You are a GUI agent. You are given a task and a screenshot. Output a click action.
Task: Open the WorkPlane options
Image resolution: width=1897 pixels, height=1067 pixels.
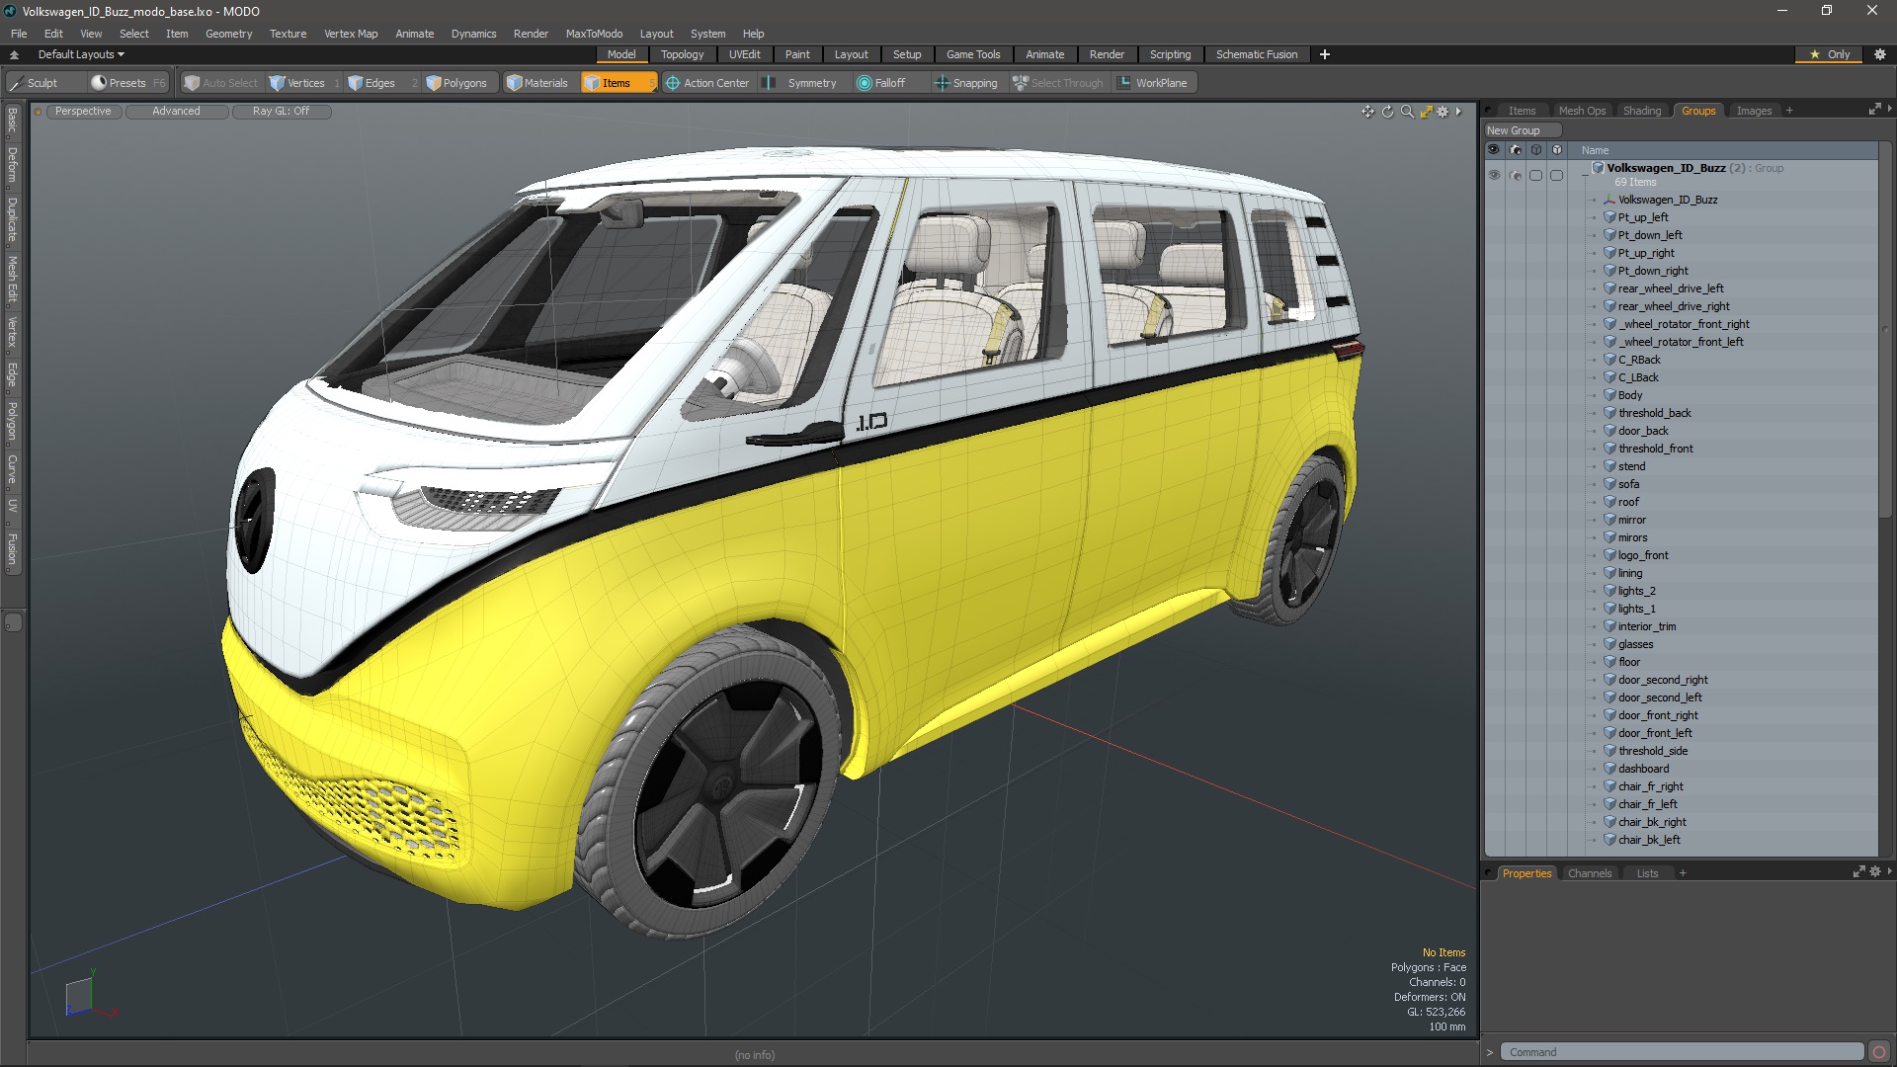click(1153, 83)
